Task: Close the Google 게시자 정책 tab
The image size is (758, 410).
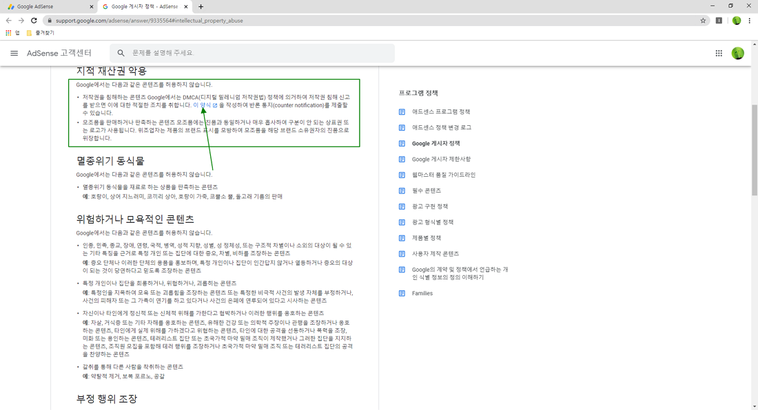Action: pyautogui.click(x=185, y=7)
